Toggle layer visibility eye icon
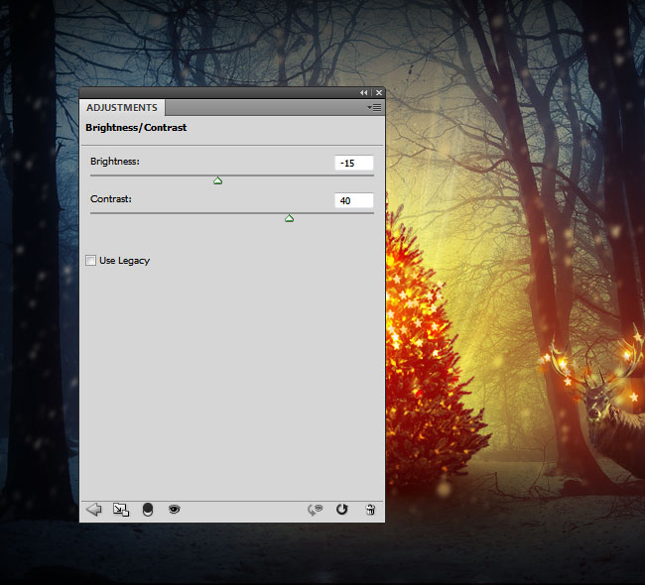The height and width of the screenshot is (585, 645). 174,510
